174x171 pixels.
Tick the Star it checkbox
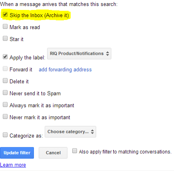[5, 38]
